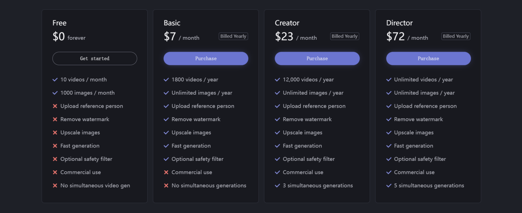This screenshot has width=522, height=213.
Task: Click checkmark beside 5 simultaneous generations
Action: tap(389, 186)
